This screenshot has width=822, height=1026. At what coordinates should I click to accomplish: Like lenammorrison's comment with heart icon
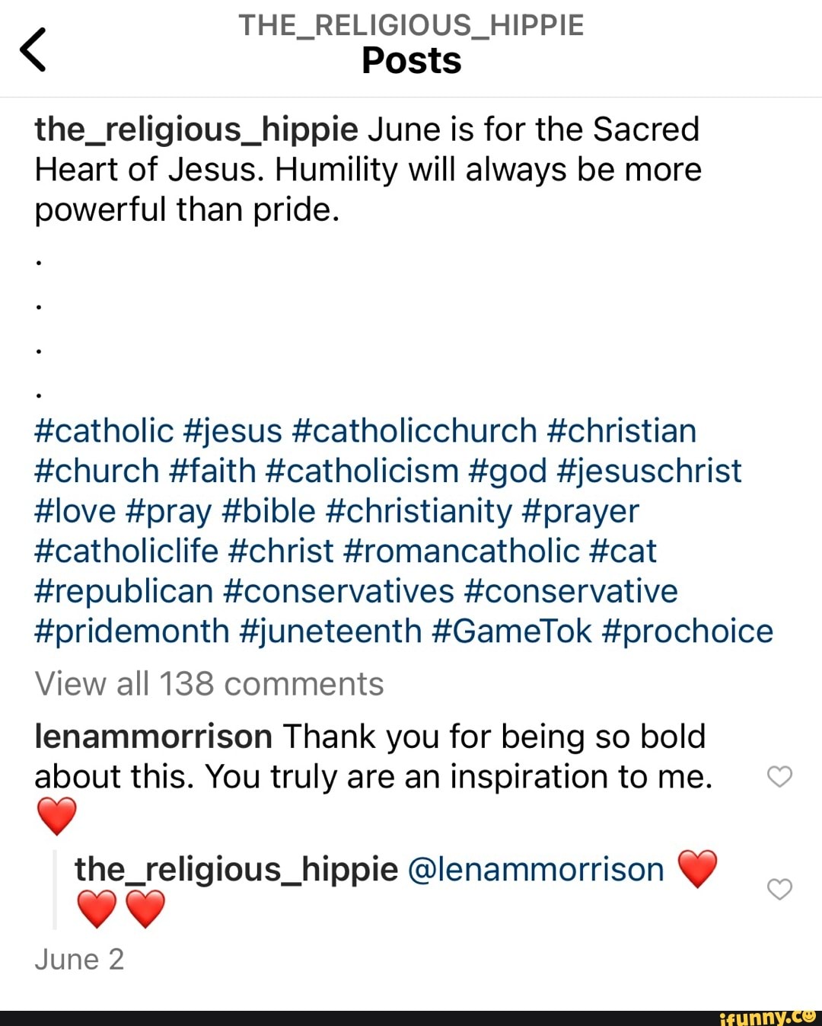[779, 776]
